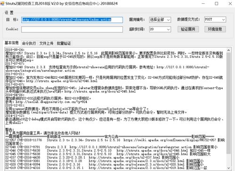Click the Cookie input field
Image resolution: width=235 pixels, height=171 pixels.
(x=72, y=30)
